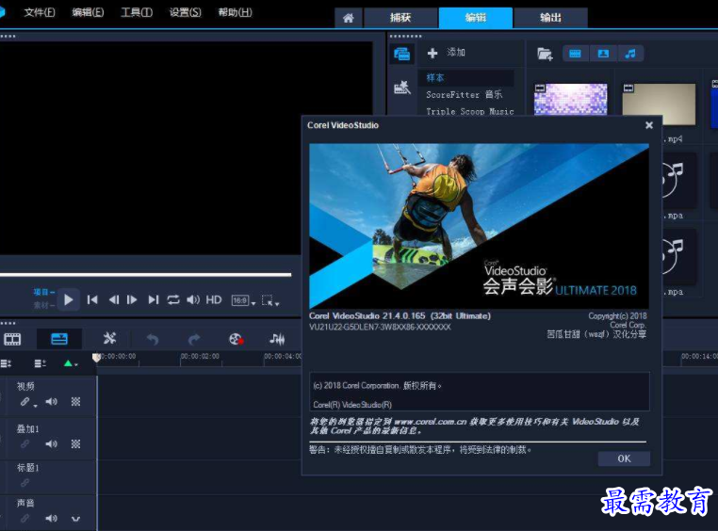
Task: Select the ScoreFitter 音乐 folder
Action: 465,95
